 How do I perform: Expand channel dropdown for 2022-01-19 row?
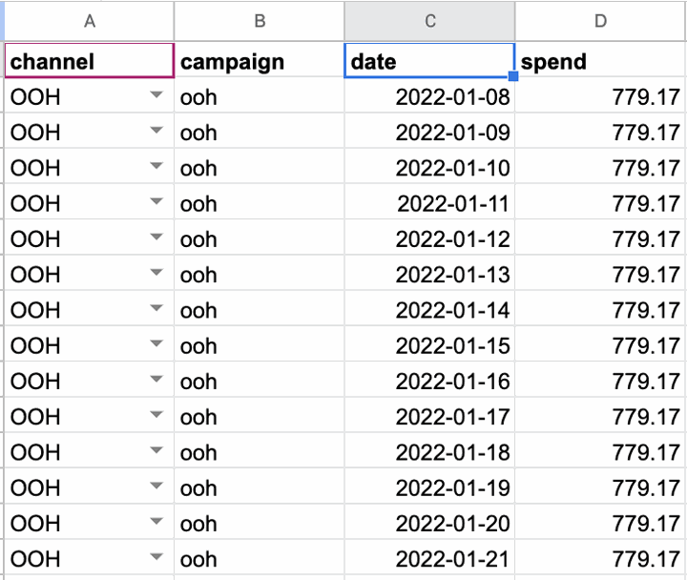(156, 485)
